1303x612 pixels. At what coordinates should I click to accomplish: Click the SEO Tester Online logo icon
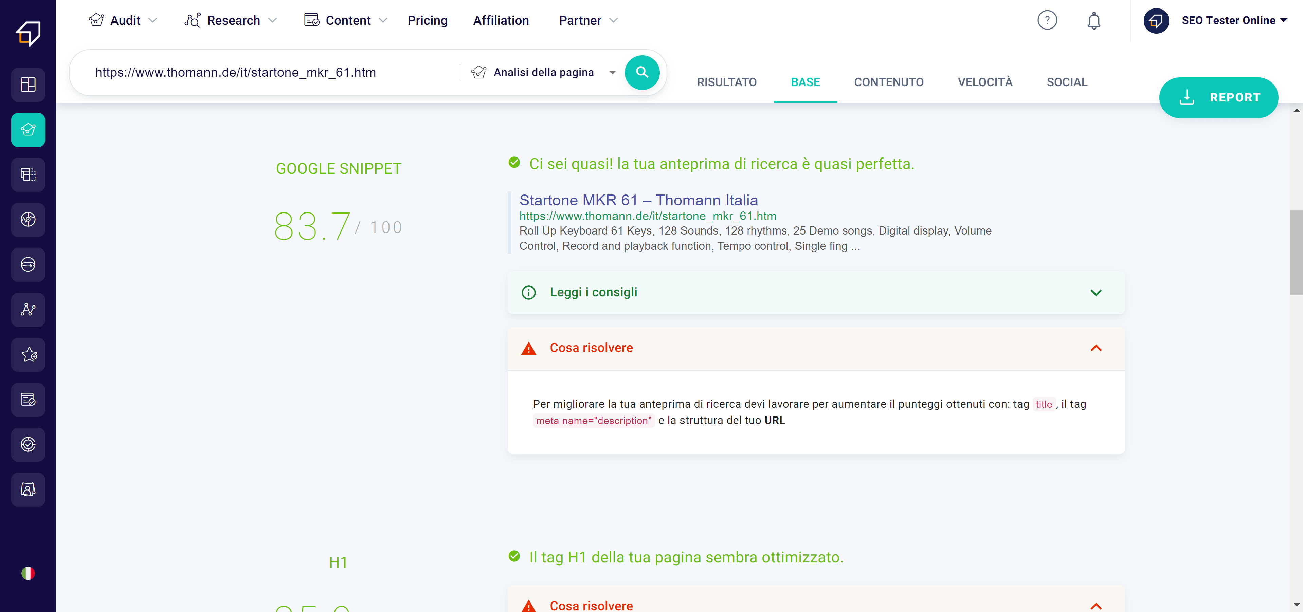[x=28, y=33]
